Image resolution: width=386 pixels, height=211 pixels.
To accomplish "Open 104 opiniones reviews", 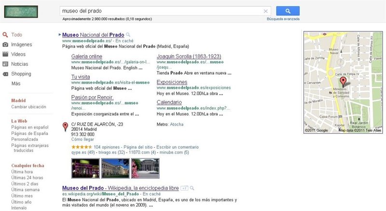I will (107, 147).
